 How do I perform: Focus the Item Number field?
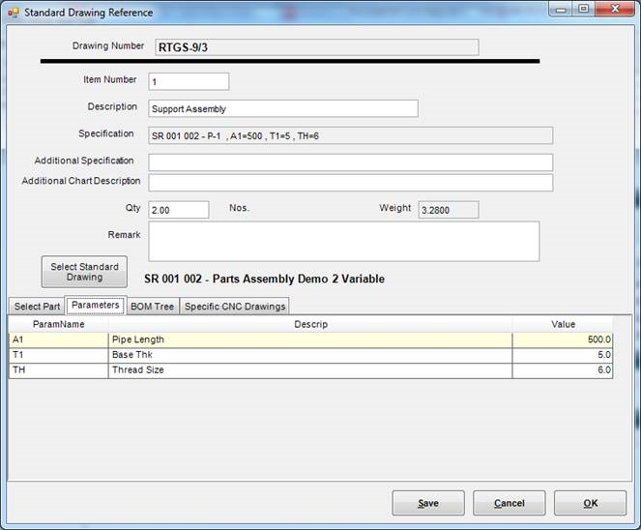click(x=189, y=82)
